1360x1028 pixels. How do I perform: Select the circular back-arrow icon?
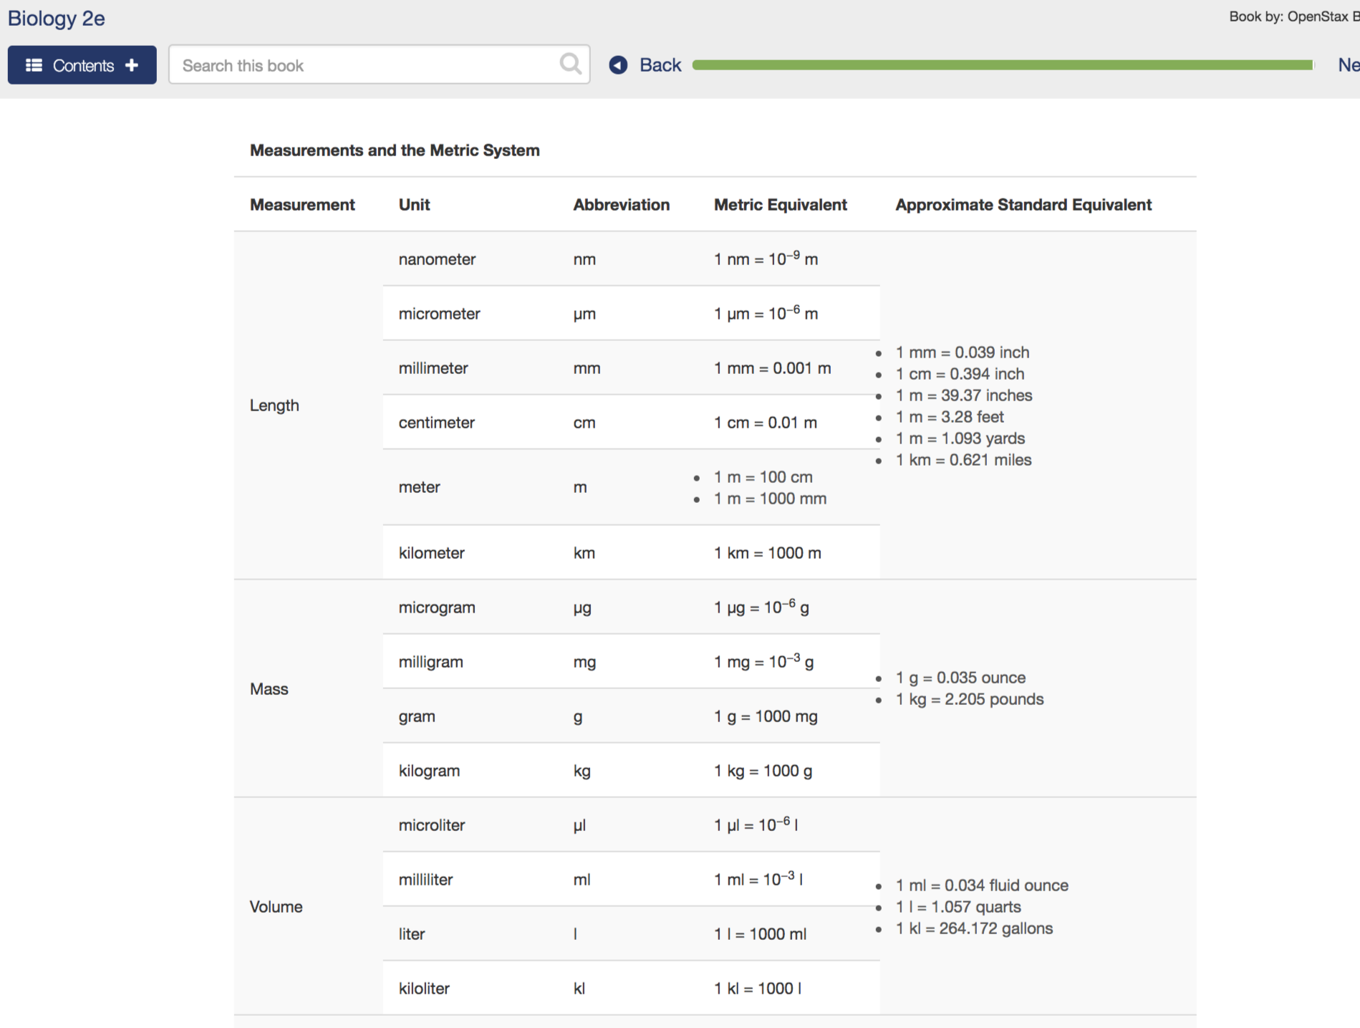point(617,64)
